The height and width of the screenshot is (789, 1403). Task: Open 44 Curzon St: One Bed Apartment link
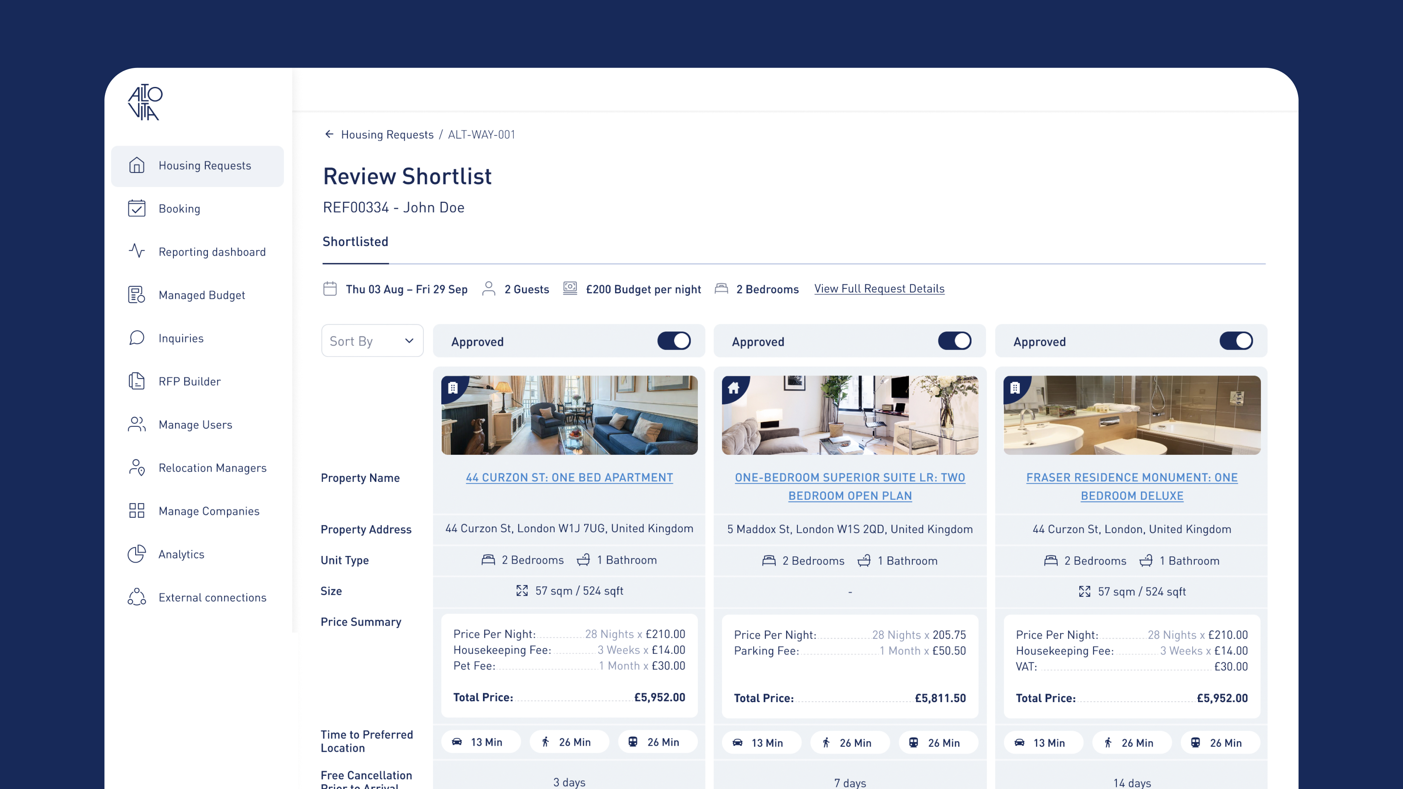(x=569, y=477)
